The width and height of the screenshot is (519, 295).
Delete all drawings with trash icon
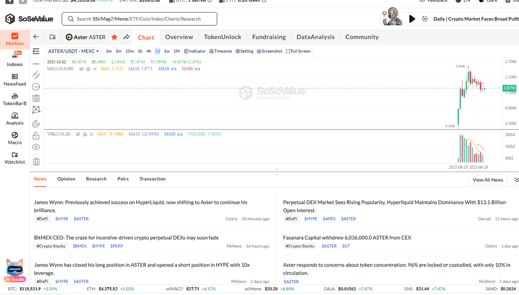[x=36, y=162]
